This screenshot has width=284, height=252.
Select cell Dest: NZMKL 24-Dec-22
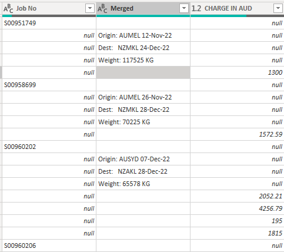tap(143, 48)
